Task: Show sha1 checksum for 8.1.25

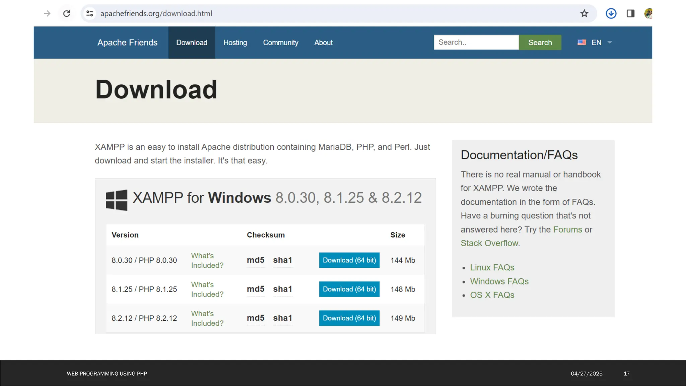Action: click(283, 289)
